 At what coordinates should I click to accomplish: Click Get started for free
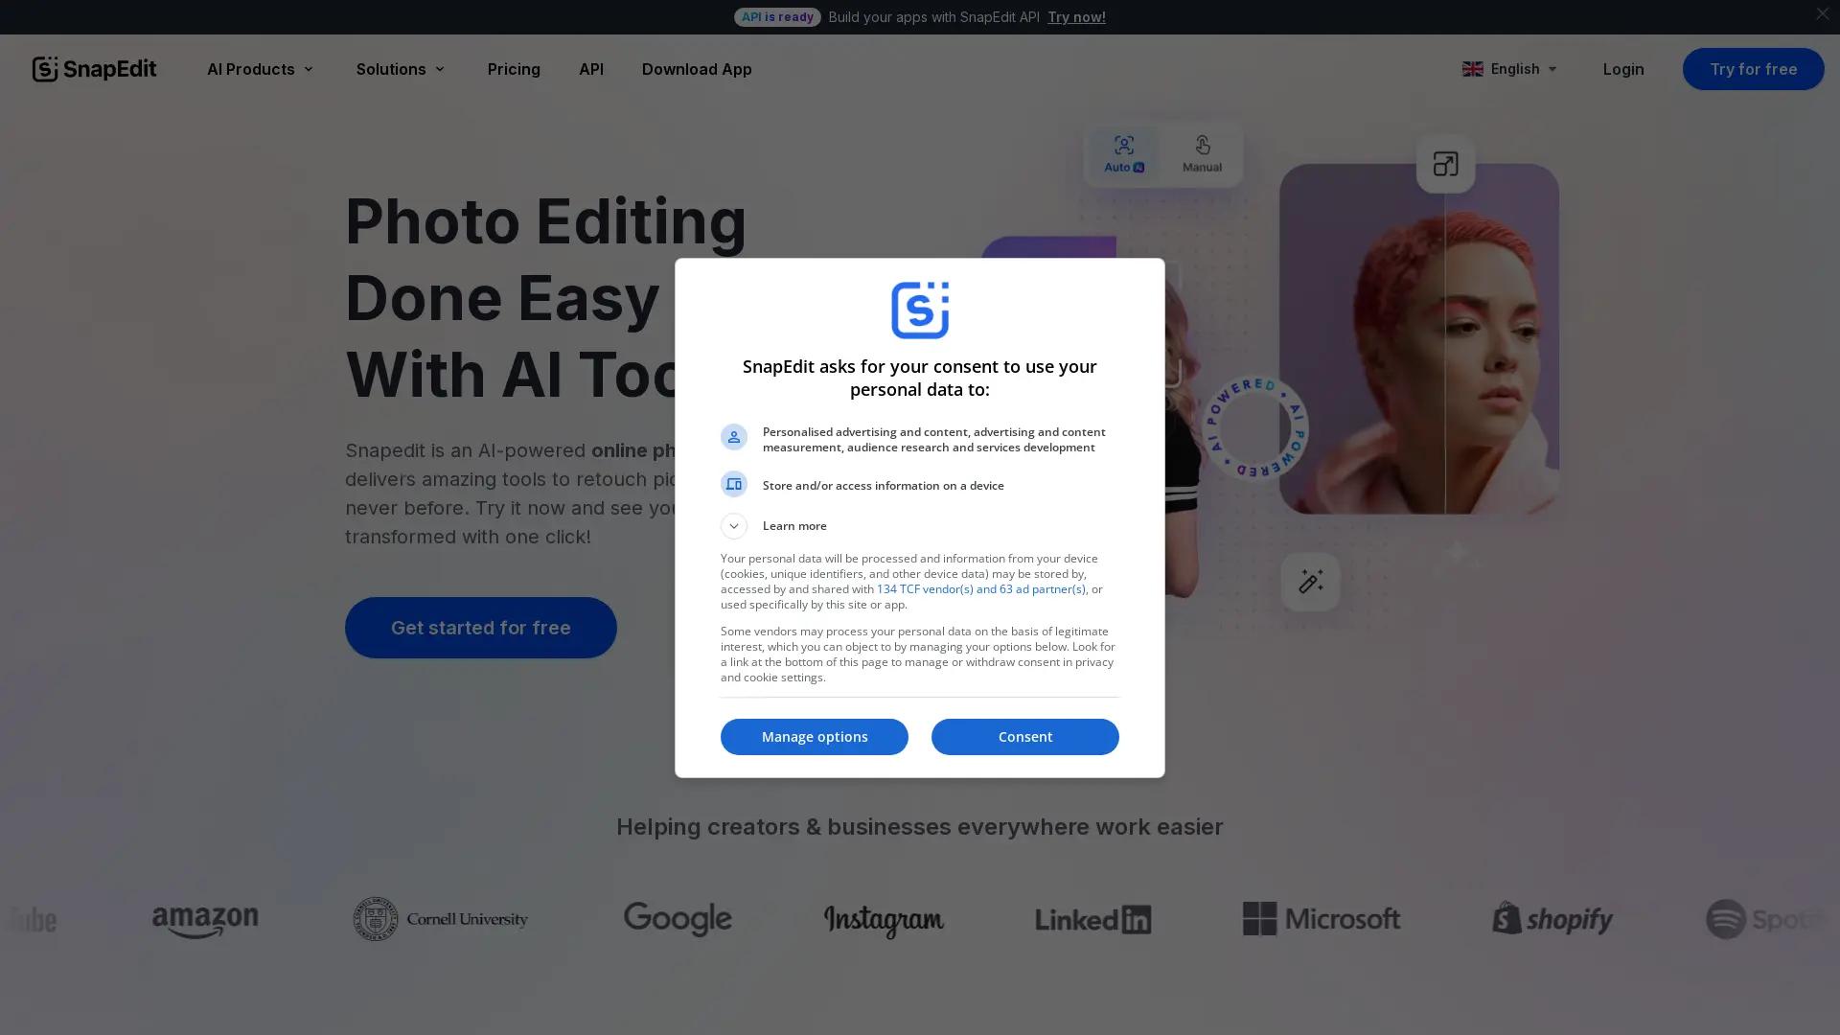(480, 628)
